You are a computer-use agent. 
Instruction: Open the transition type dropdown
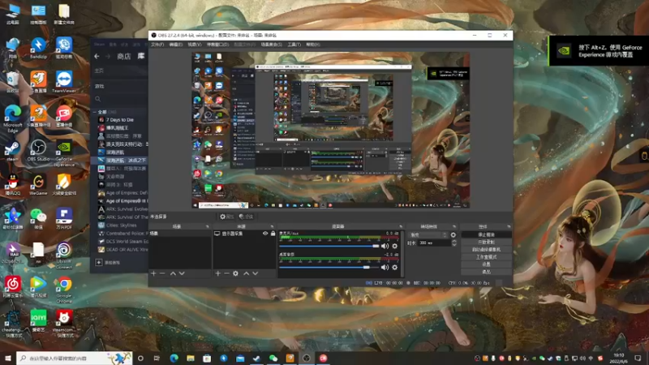[x=428, y=234]
